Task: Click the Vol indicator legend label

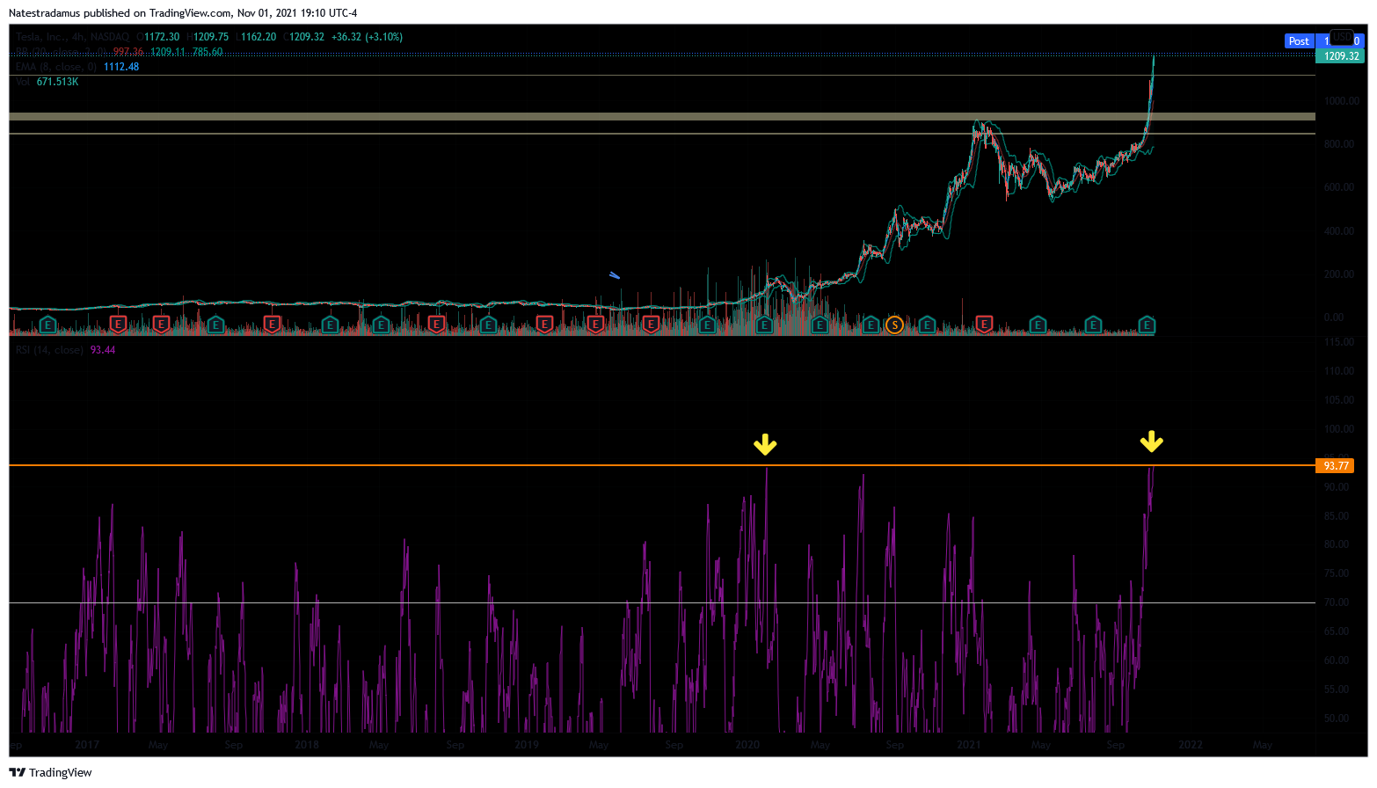Action: 23,82
